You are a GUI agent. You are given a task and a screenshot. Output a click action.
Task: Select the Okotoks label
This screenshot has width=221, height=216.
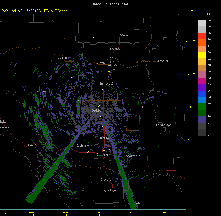pyautogui.click(x=106, y=180)
